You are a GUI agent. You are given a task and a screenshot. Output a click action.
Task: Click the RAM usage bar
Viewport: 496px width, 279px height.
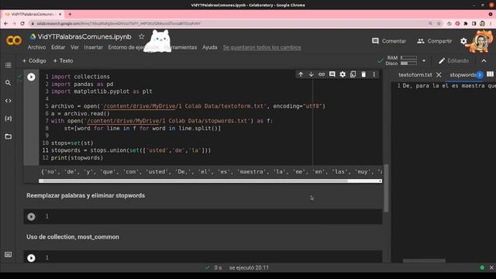(x=408, y=58)
